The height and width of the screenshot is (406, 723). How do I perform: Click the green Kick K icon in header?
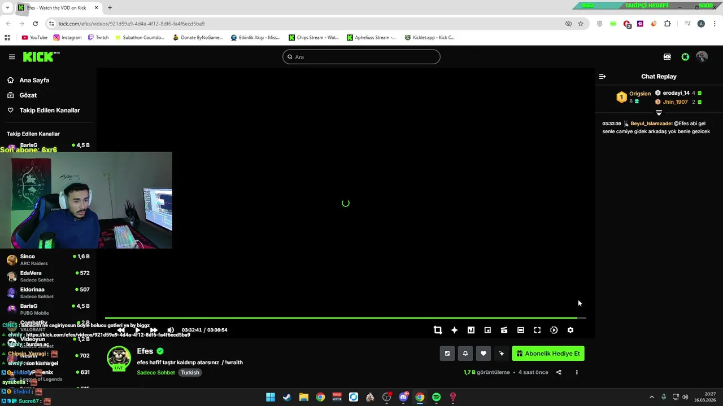pos(685,57)
